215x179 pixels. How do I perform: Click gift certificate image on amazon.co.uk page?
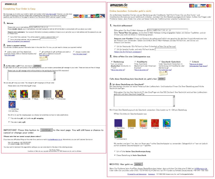tap(43, 58)
